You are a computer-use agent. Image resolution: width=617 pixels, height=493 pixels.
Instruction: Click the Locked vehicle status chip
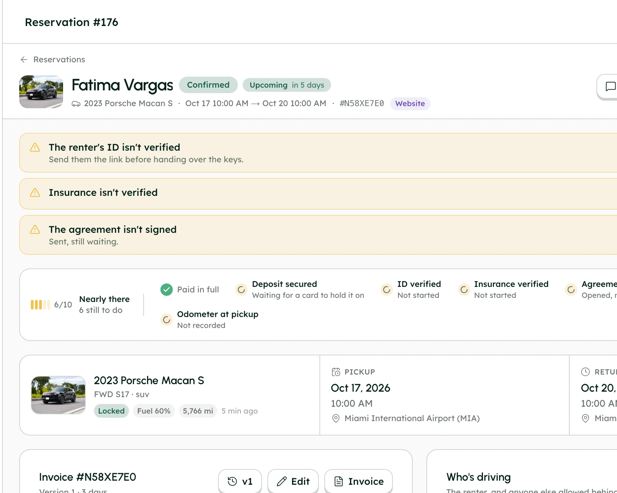(x=111, y=411)
